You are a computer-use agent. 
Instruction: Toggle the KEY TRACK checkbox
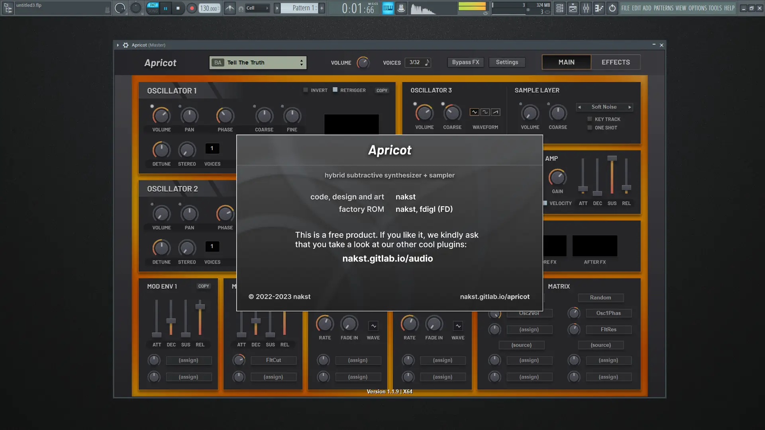click(x=590, y=119)
